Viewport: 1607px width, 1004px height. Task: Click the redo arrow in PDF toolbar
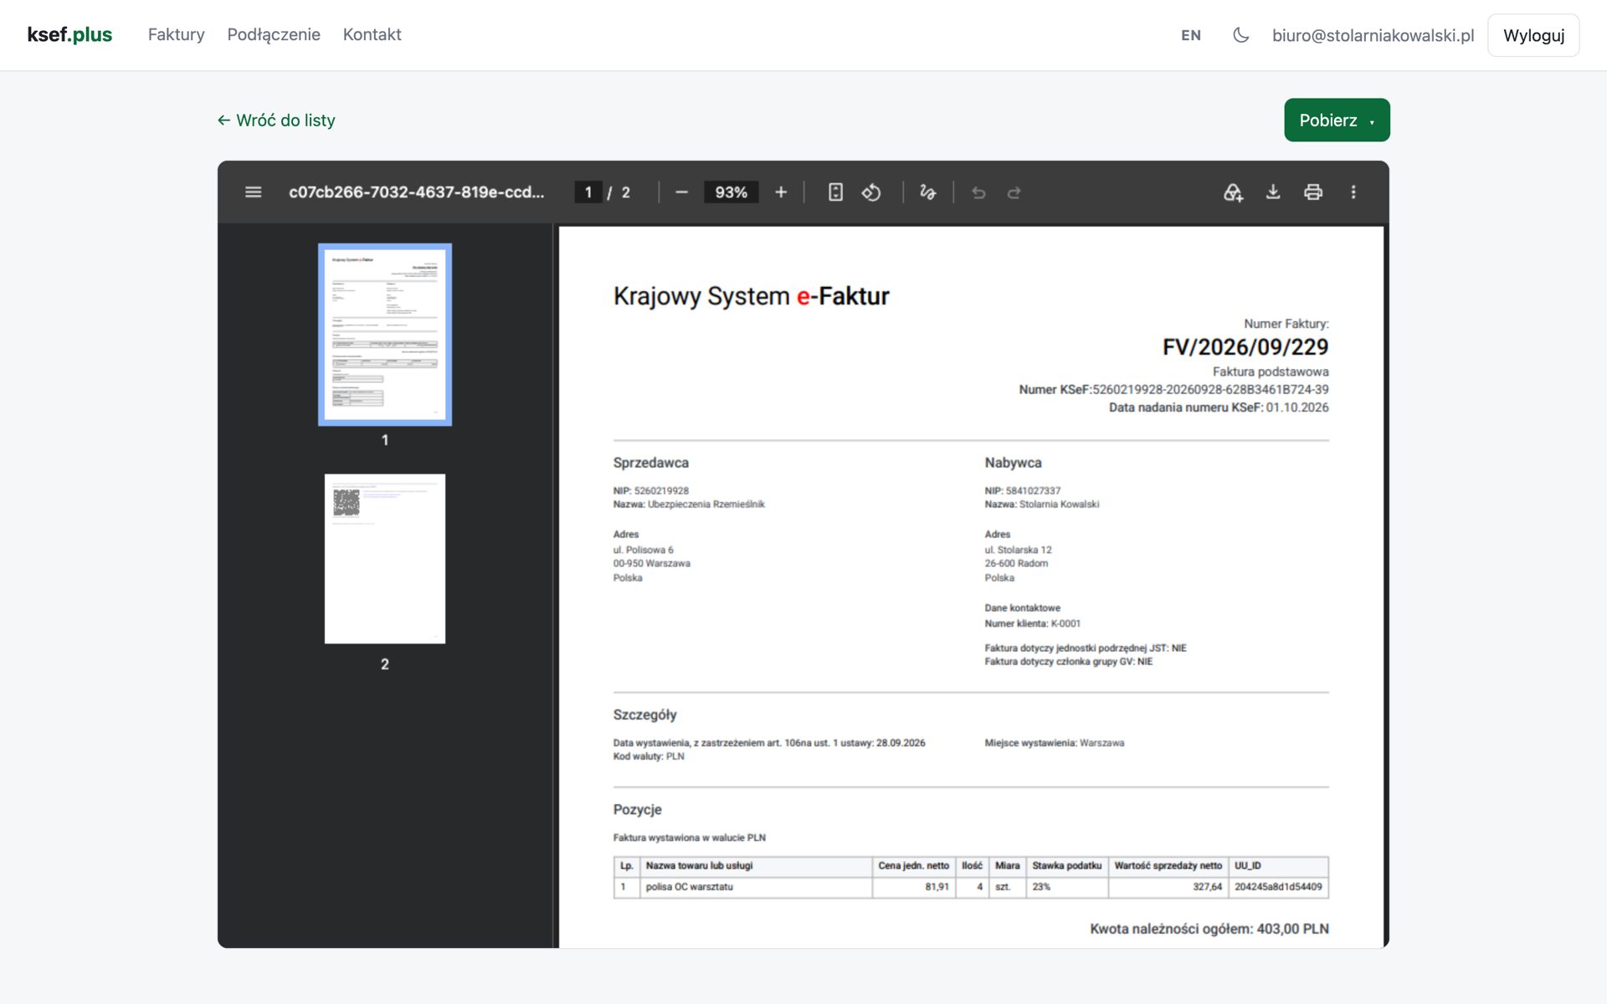(x=1014, y=192)
